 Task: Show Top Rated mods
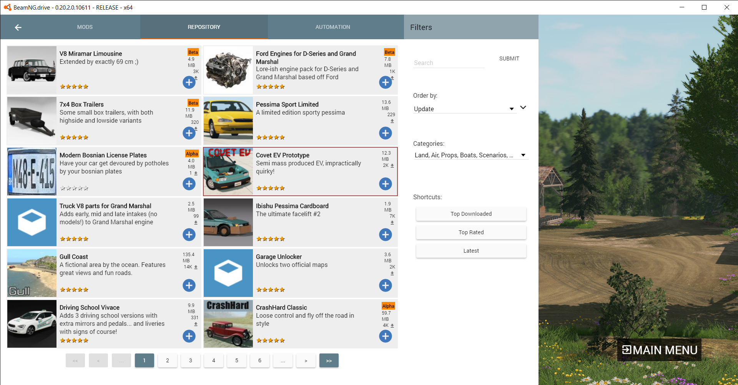click(471, 232)
